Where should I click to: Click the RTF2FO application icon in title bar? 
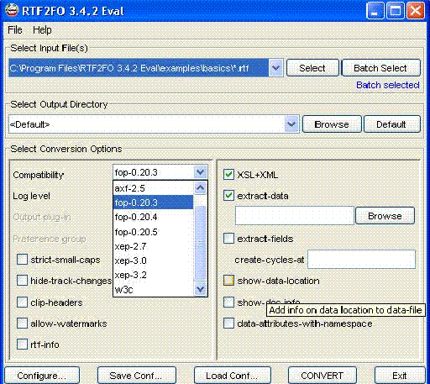pyautogui.click(x=12, y=11)
